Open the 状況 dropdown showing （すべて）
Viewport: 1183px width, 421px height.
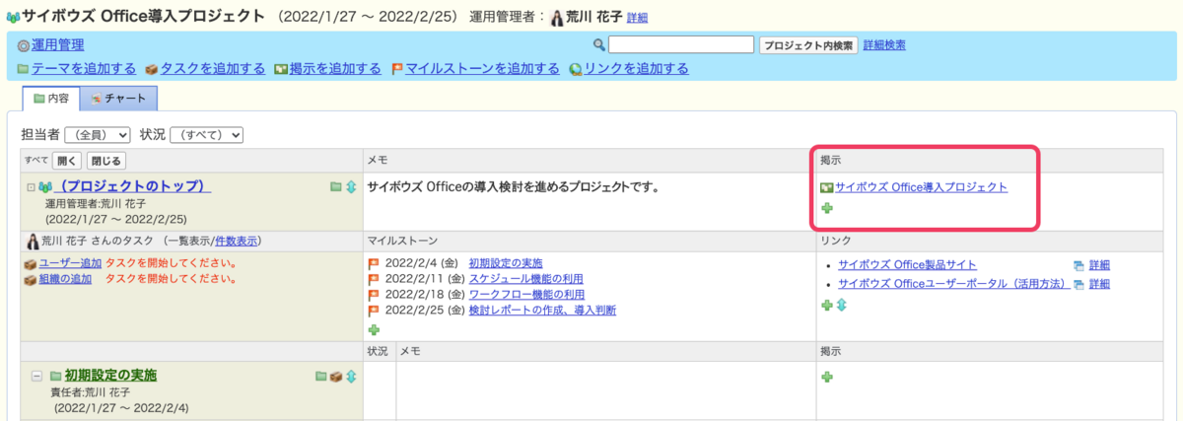coord(206,134)
